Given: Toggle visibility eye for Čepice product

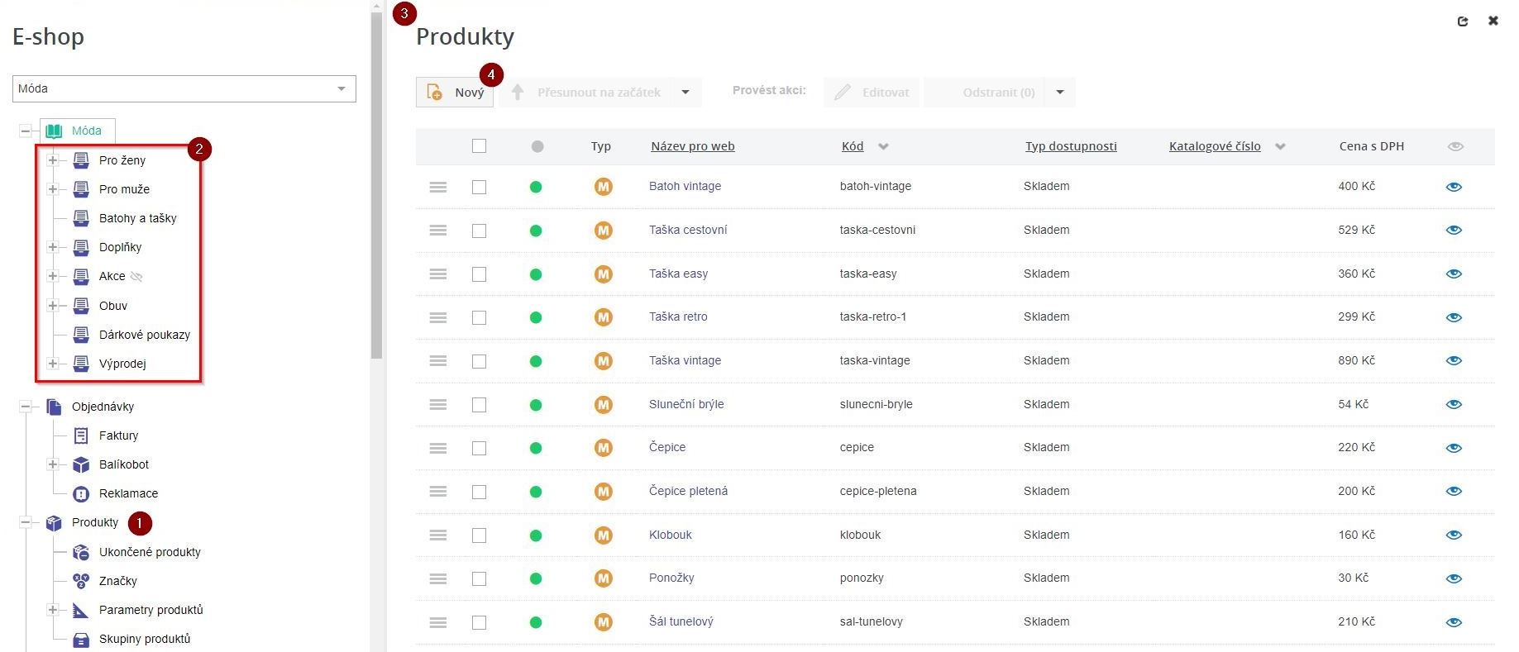Looking at the screenshot, I should pyautogui.click(x=1454, y=448).
